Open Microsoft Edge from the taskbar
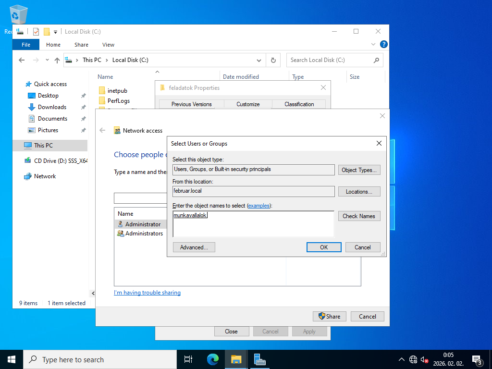Image resolution: width=492 pixels, height=369 pixels. pyautogui.click(x=213, y=359)
